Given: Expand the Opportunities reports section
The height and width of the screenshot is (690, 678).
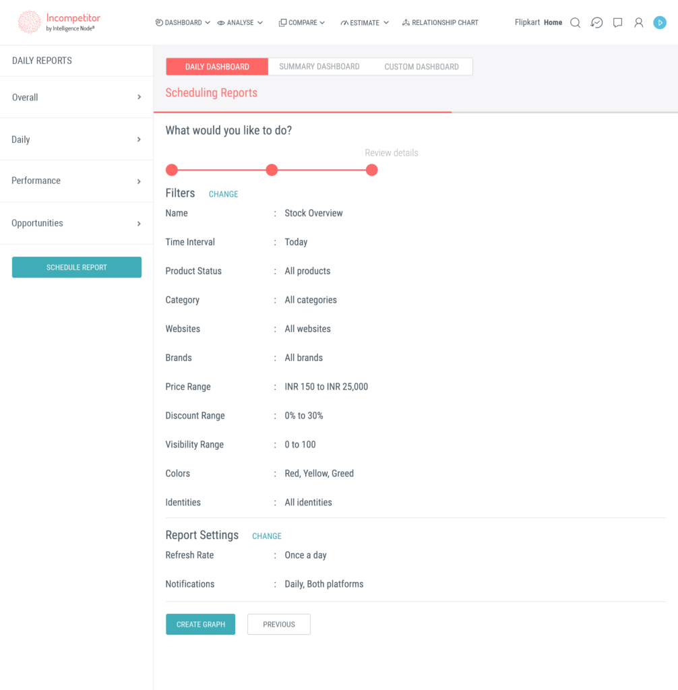Looking at the screenshot, I should pos(76,223).
